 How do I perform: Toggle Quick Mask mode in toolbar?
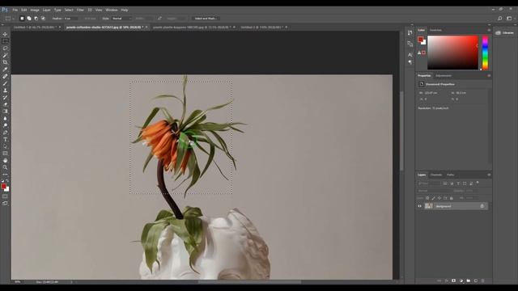point(5,196)
